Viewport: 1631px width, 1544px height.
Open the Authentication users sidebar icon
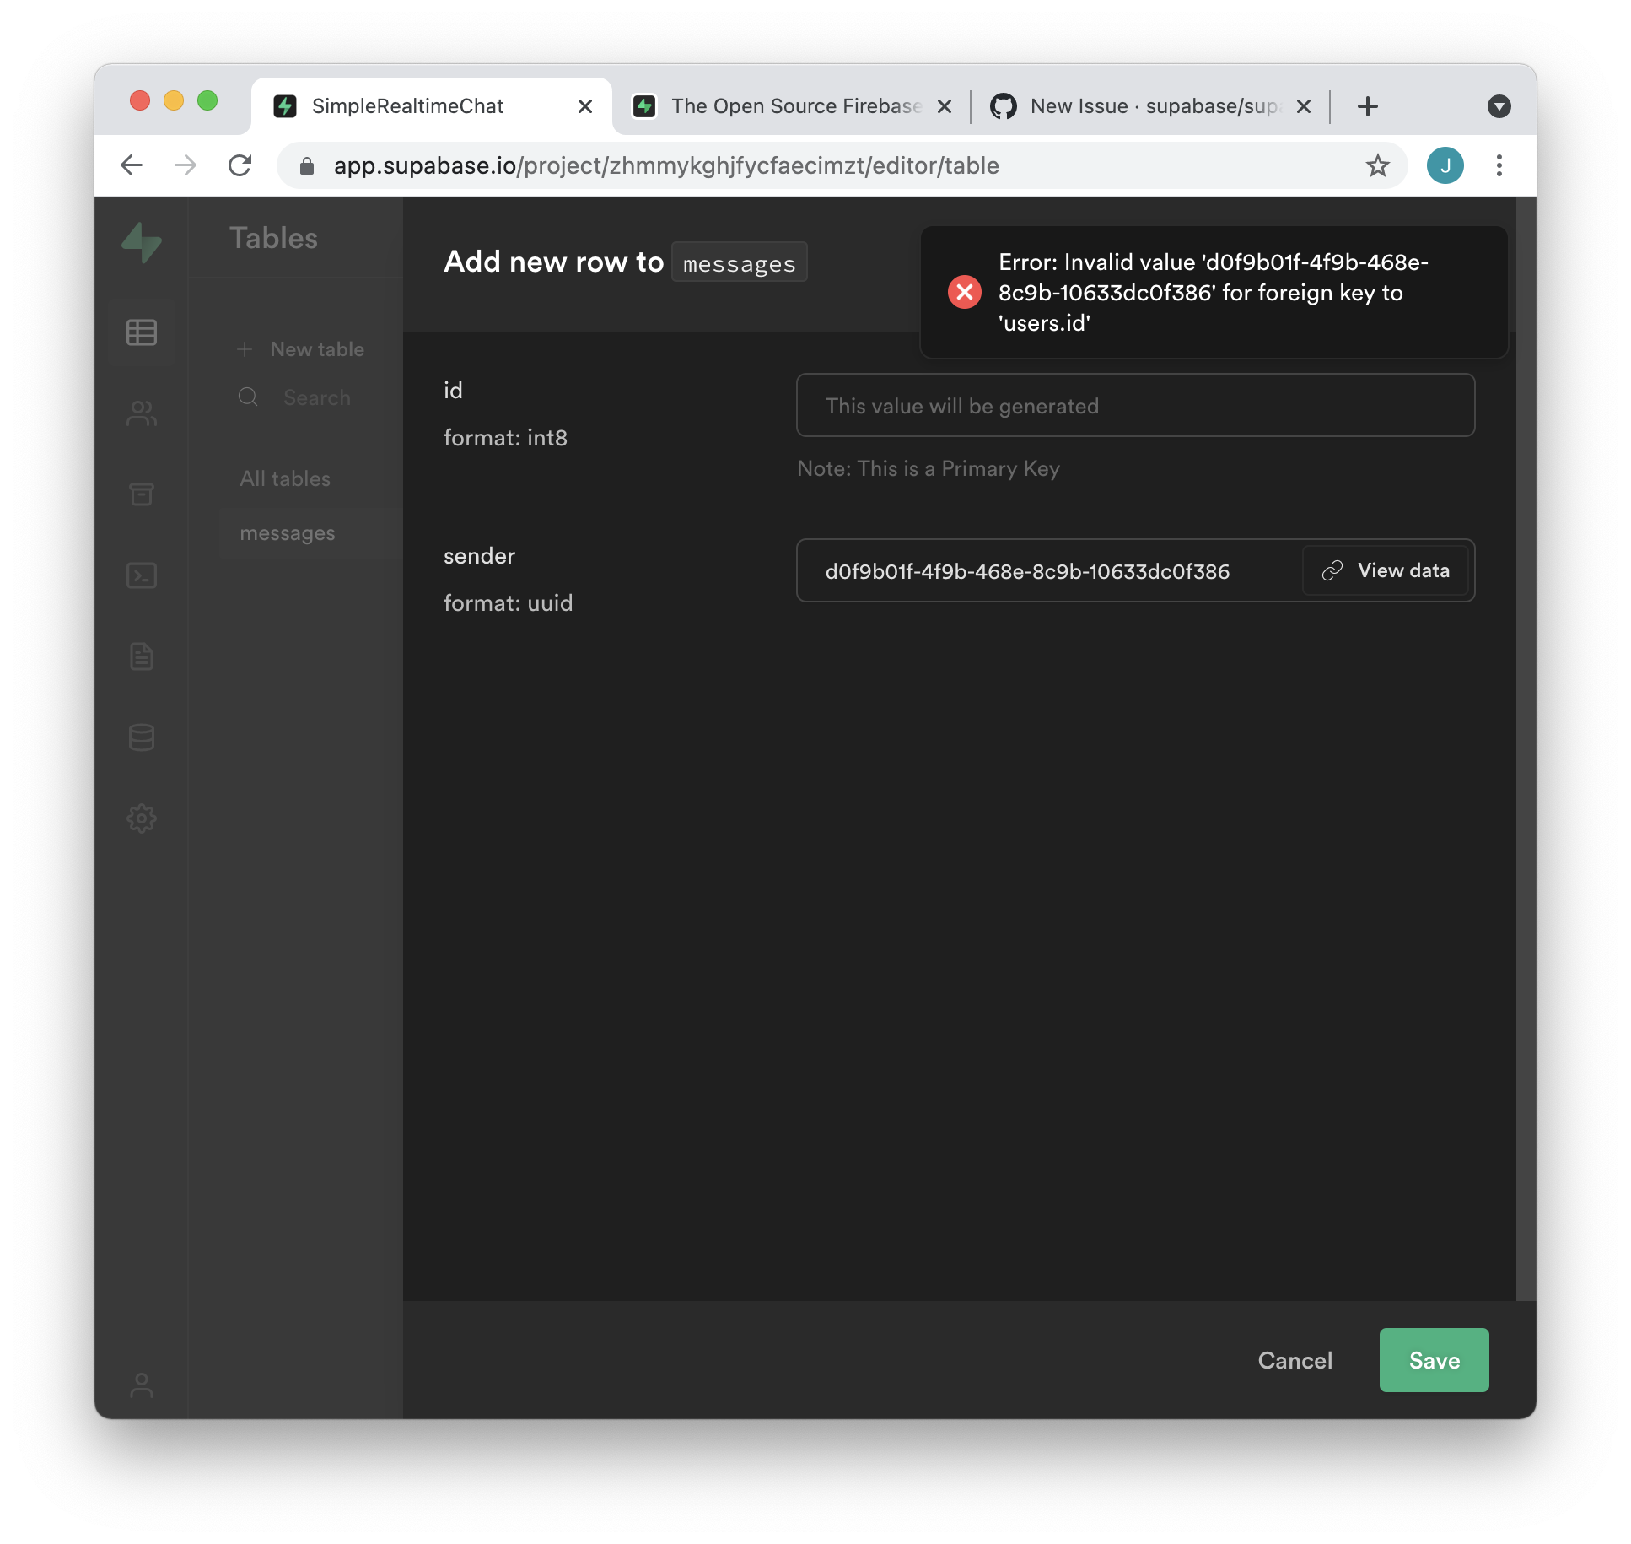142,413
